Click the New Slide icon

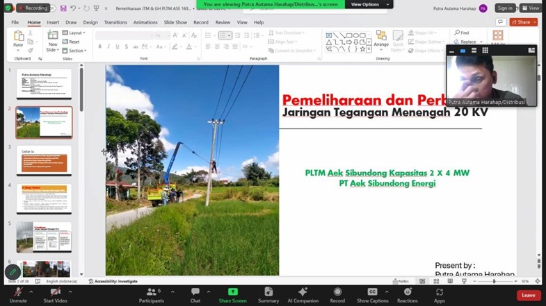tap(53, 36)
